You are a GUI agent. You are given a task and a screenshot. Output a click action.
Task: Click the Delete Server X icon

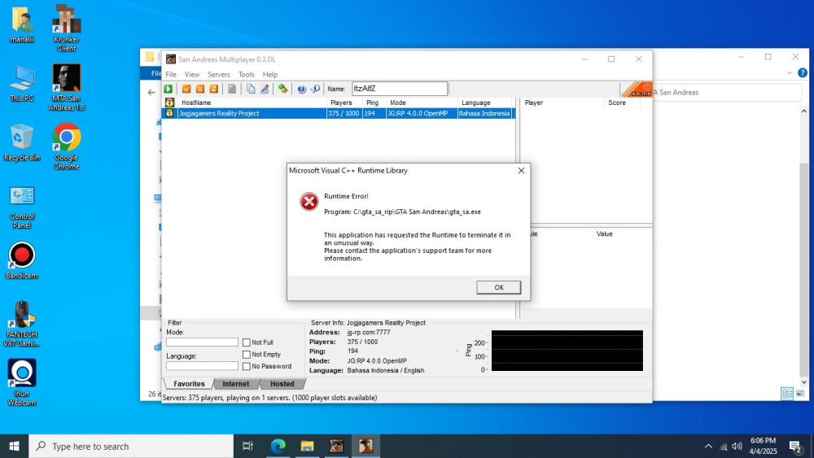coord(200,89)
